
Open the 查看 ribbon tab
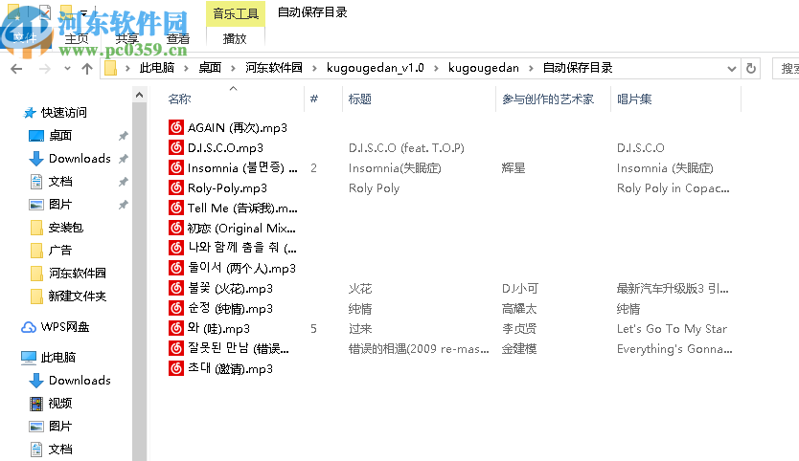(178, 38)
